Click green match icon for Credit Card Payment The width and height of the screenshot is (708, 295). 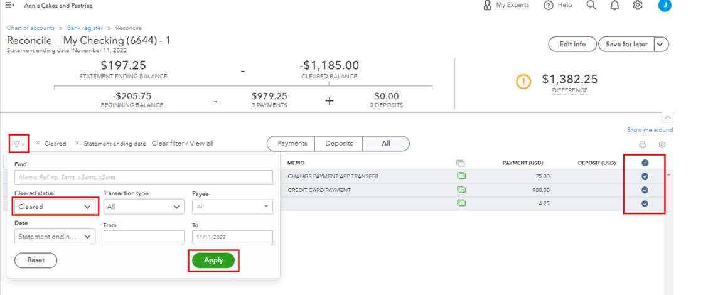coord(461,190)
